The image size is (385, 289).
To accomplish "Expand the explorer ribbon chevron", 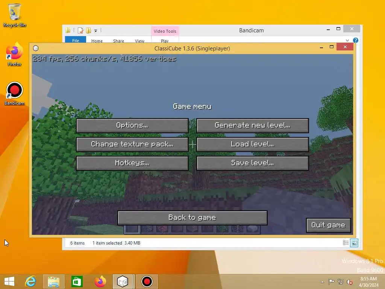I will point(347,40).
